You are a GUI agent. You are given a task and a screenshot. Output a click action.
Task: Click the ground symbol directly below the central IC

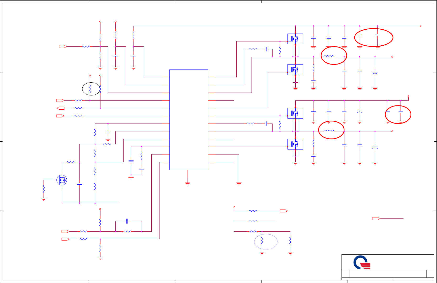tap(188, 184)
